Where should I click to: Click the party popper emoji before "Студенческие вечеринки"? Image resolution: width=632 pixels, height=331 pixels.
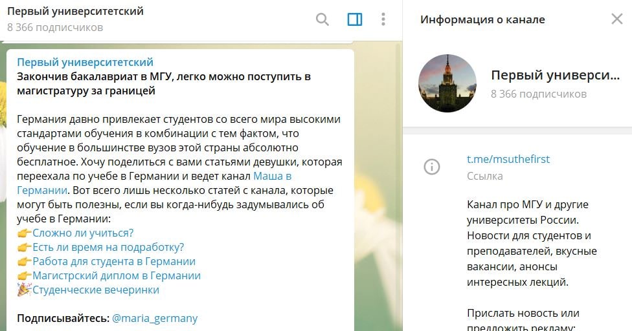tap(24, 290)
